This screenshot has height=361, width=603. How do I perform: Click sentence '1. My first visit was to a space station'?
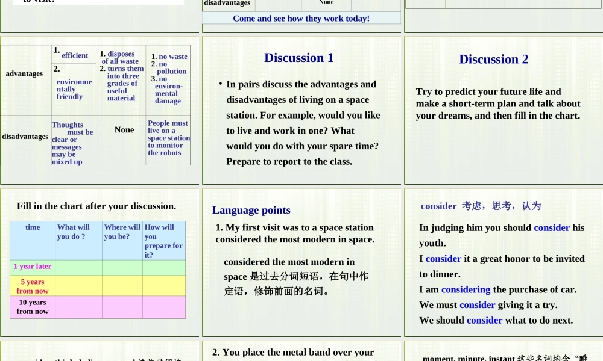295,233
